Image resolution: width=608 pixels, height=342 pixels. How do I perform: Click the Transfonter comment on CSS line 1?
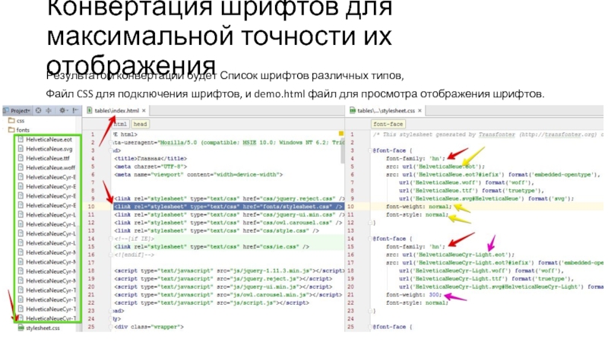click(x=488, y=135)
